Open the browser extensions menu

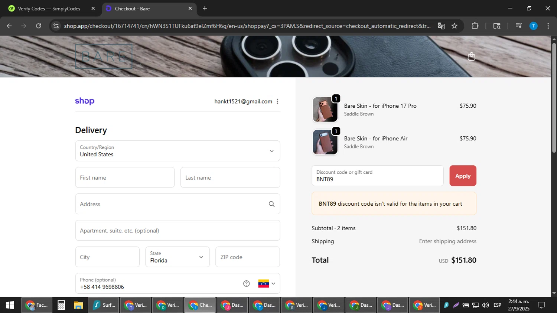[475, 26]
